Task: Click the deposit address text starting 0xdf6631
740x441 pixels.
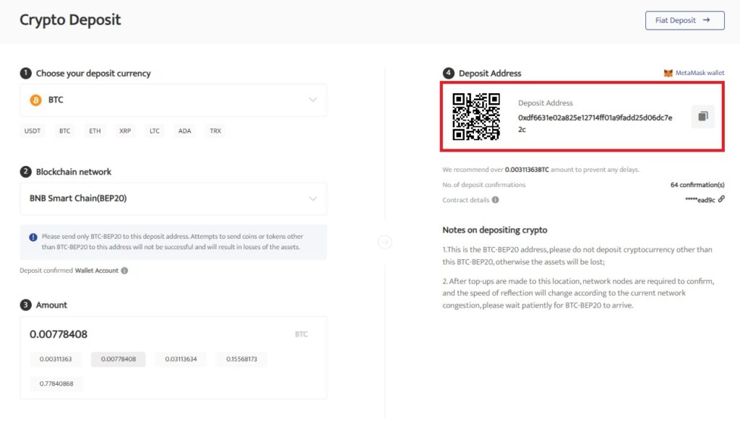Action: coord(595,123)
